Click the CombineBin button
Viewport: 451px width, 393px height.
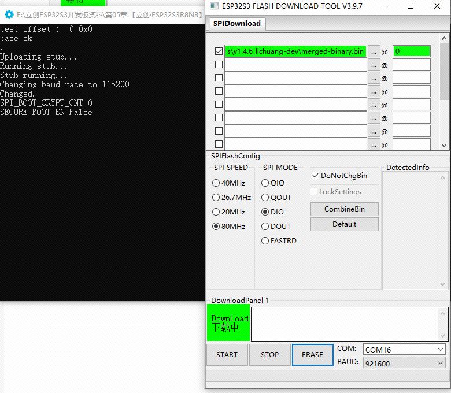pyautogui.click(x=344, y=209)
